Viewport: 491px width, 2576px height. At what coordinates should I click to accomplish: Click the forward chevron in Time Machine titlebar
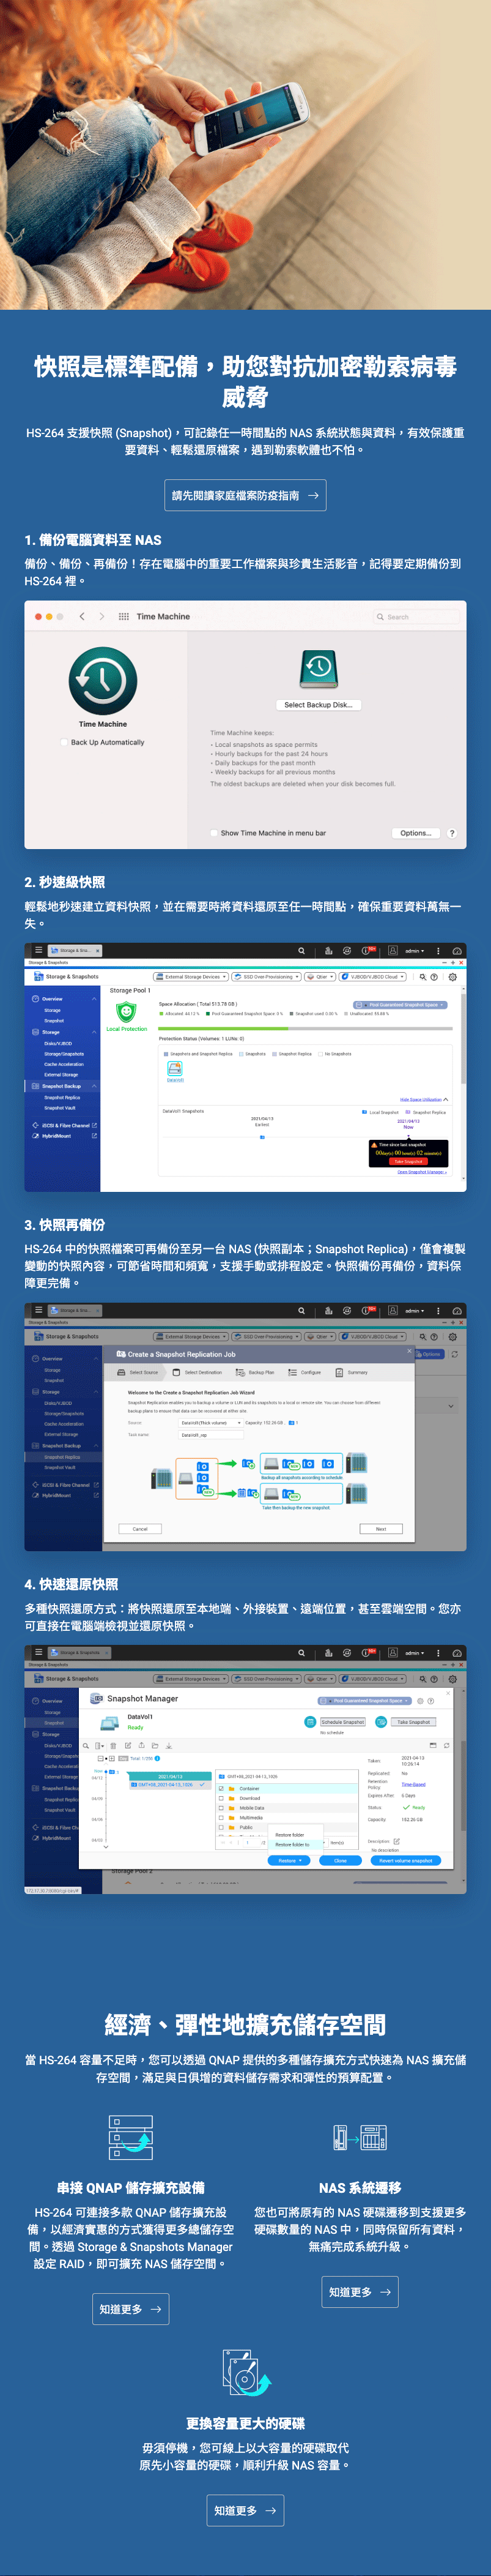tap(102, 617)
